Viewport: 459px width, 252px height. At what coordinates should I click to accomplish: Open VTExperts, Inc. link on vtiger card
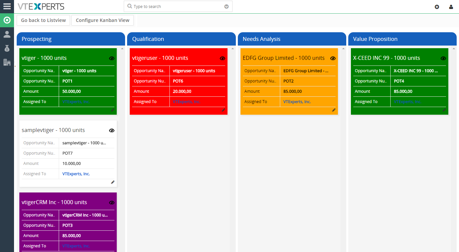point(76,102)
